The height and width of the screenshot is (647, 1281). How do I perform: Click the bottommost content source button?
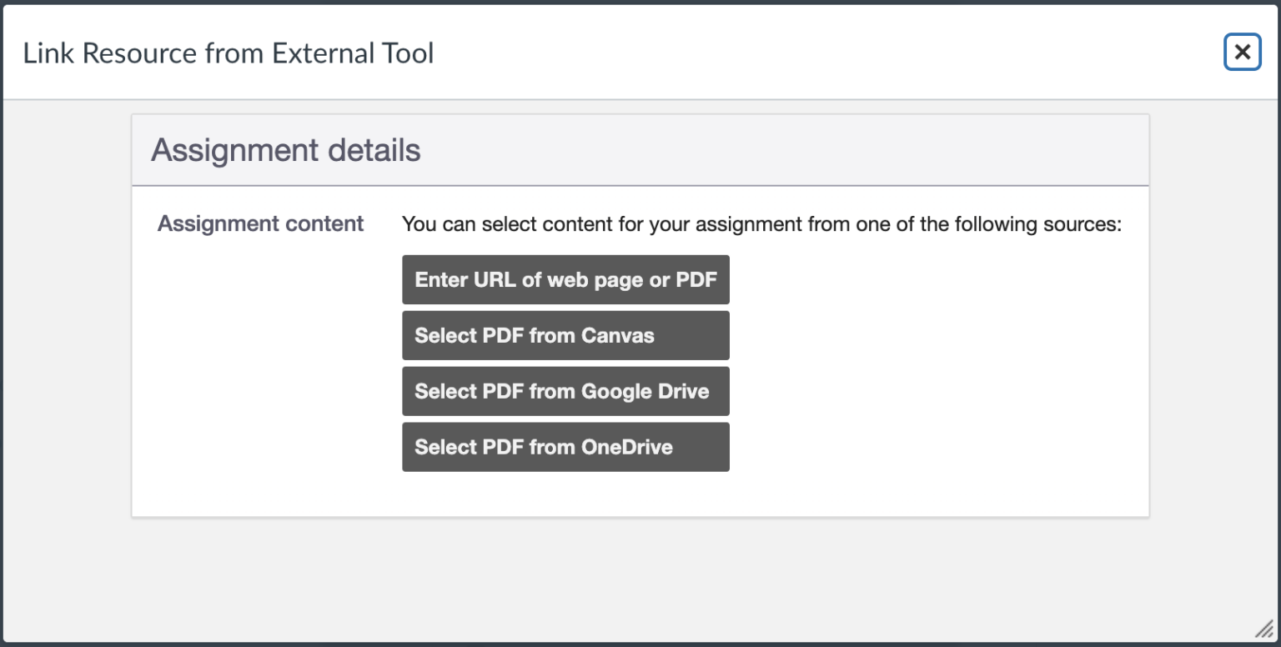click(x=565, y=447)
